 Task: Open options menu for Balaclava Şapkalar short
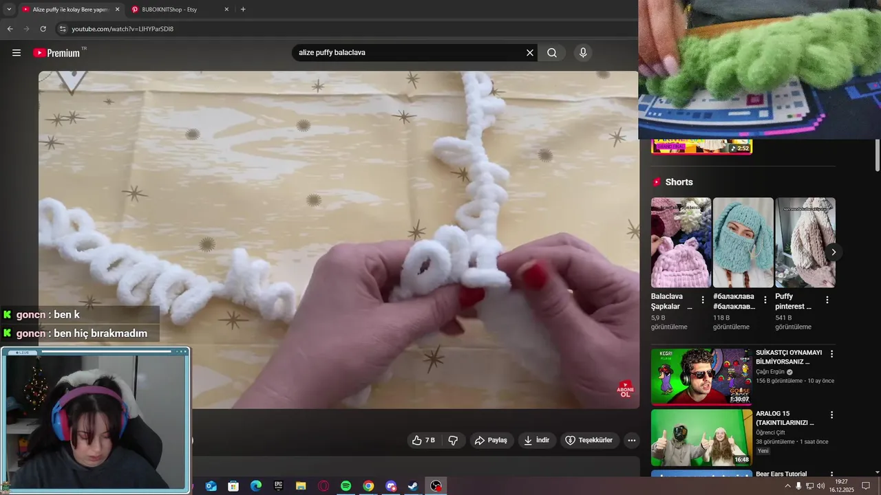703,300
